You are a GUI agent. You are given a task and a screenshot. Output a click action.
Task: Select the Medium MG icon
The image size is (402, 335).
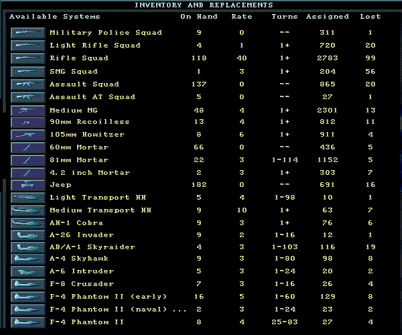(x=28, y=111)
